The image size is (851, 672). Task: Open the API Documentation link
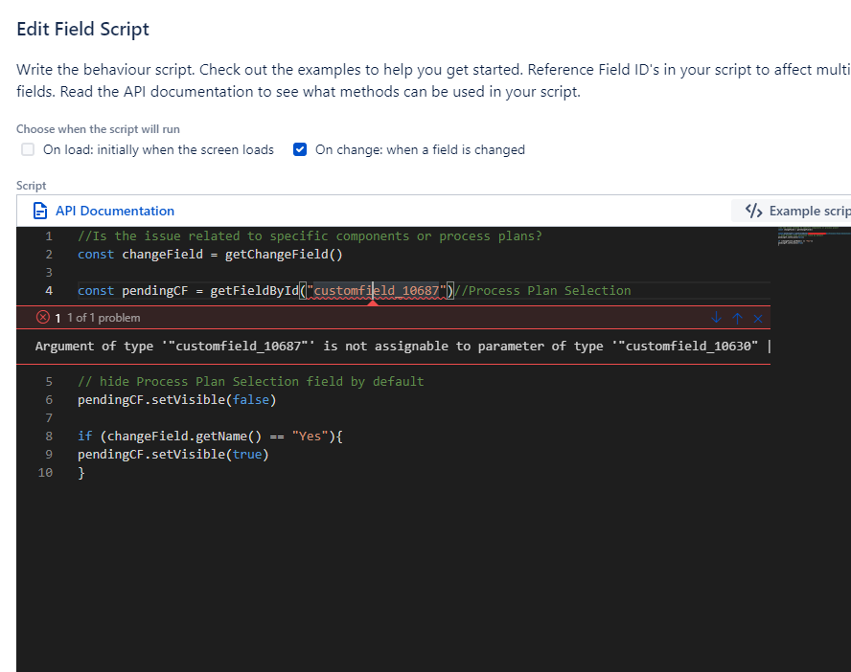114,211
